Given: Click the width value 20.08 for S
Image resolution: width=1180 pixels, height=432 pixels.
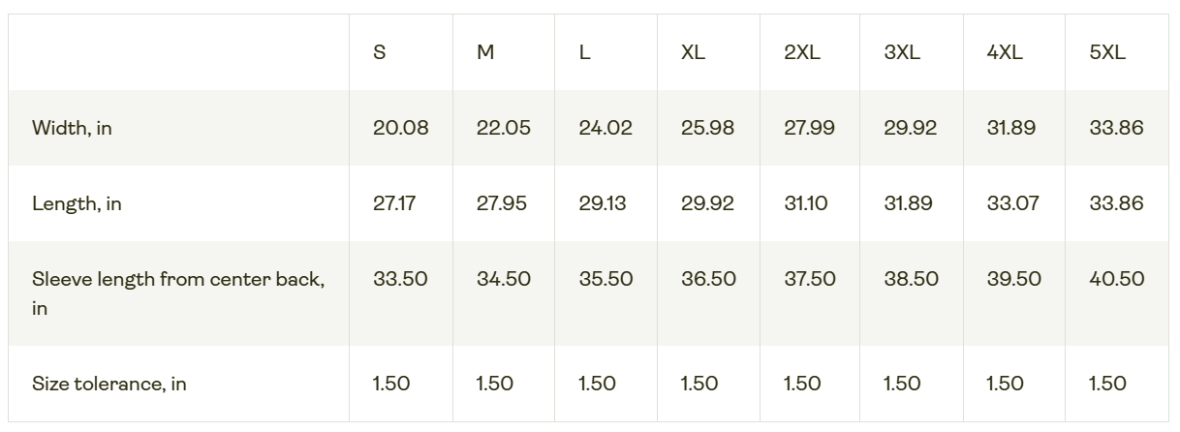Looking at the screenshot, I should tap(400, 128).
